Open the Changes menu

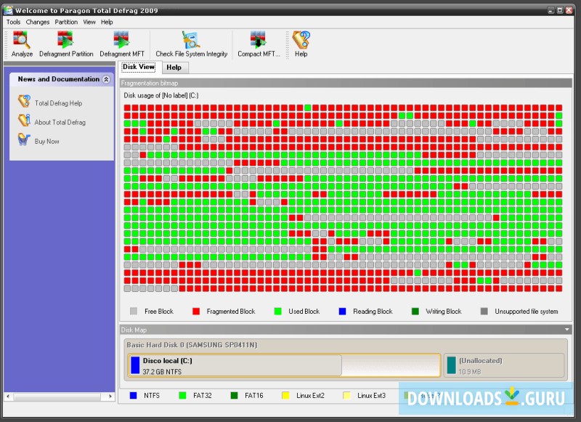coord(38,22)
